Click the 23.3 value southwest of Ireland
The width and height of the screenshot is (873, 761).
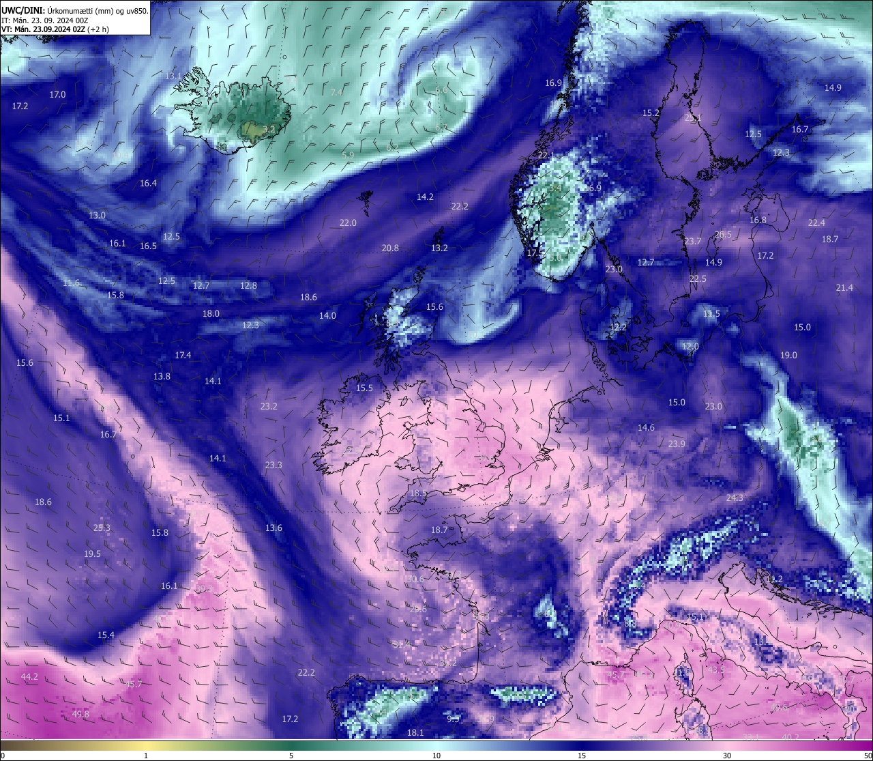pyautogui.click(x=273, y=465)
